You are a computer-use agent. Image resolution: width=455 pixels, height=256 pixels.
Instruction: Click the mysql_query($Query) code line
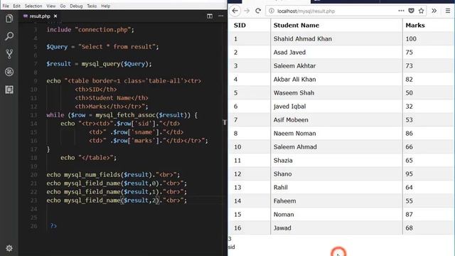tap(99, 64)
